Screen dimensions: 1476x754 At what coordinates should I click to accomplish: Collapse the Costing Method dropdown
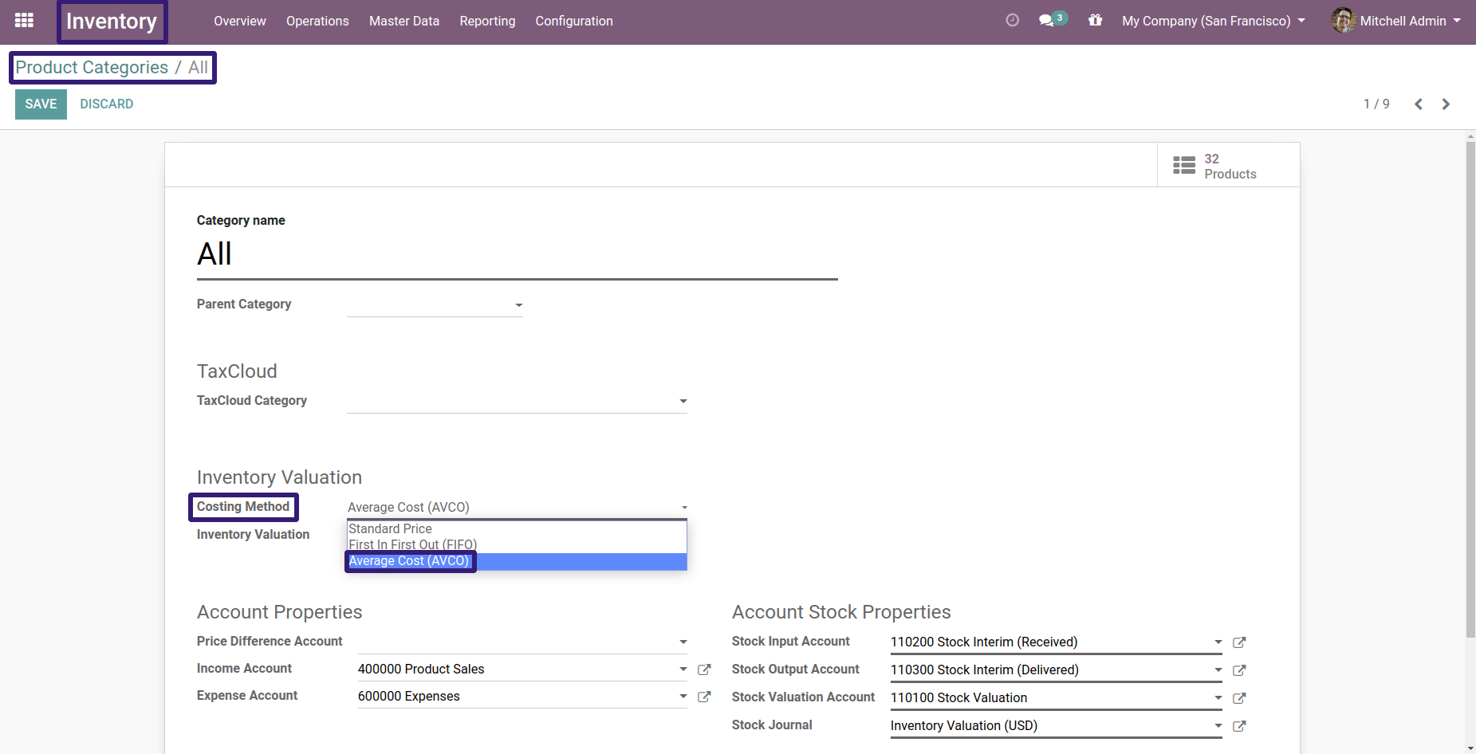pos(684,508)
